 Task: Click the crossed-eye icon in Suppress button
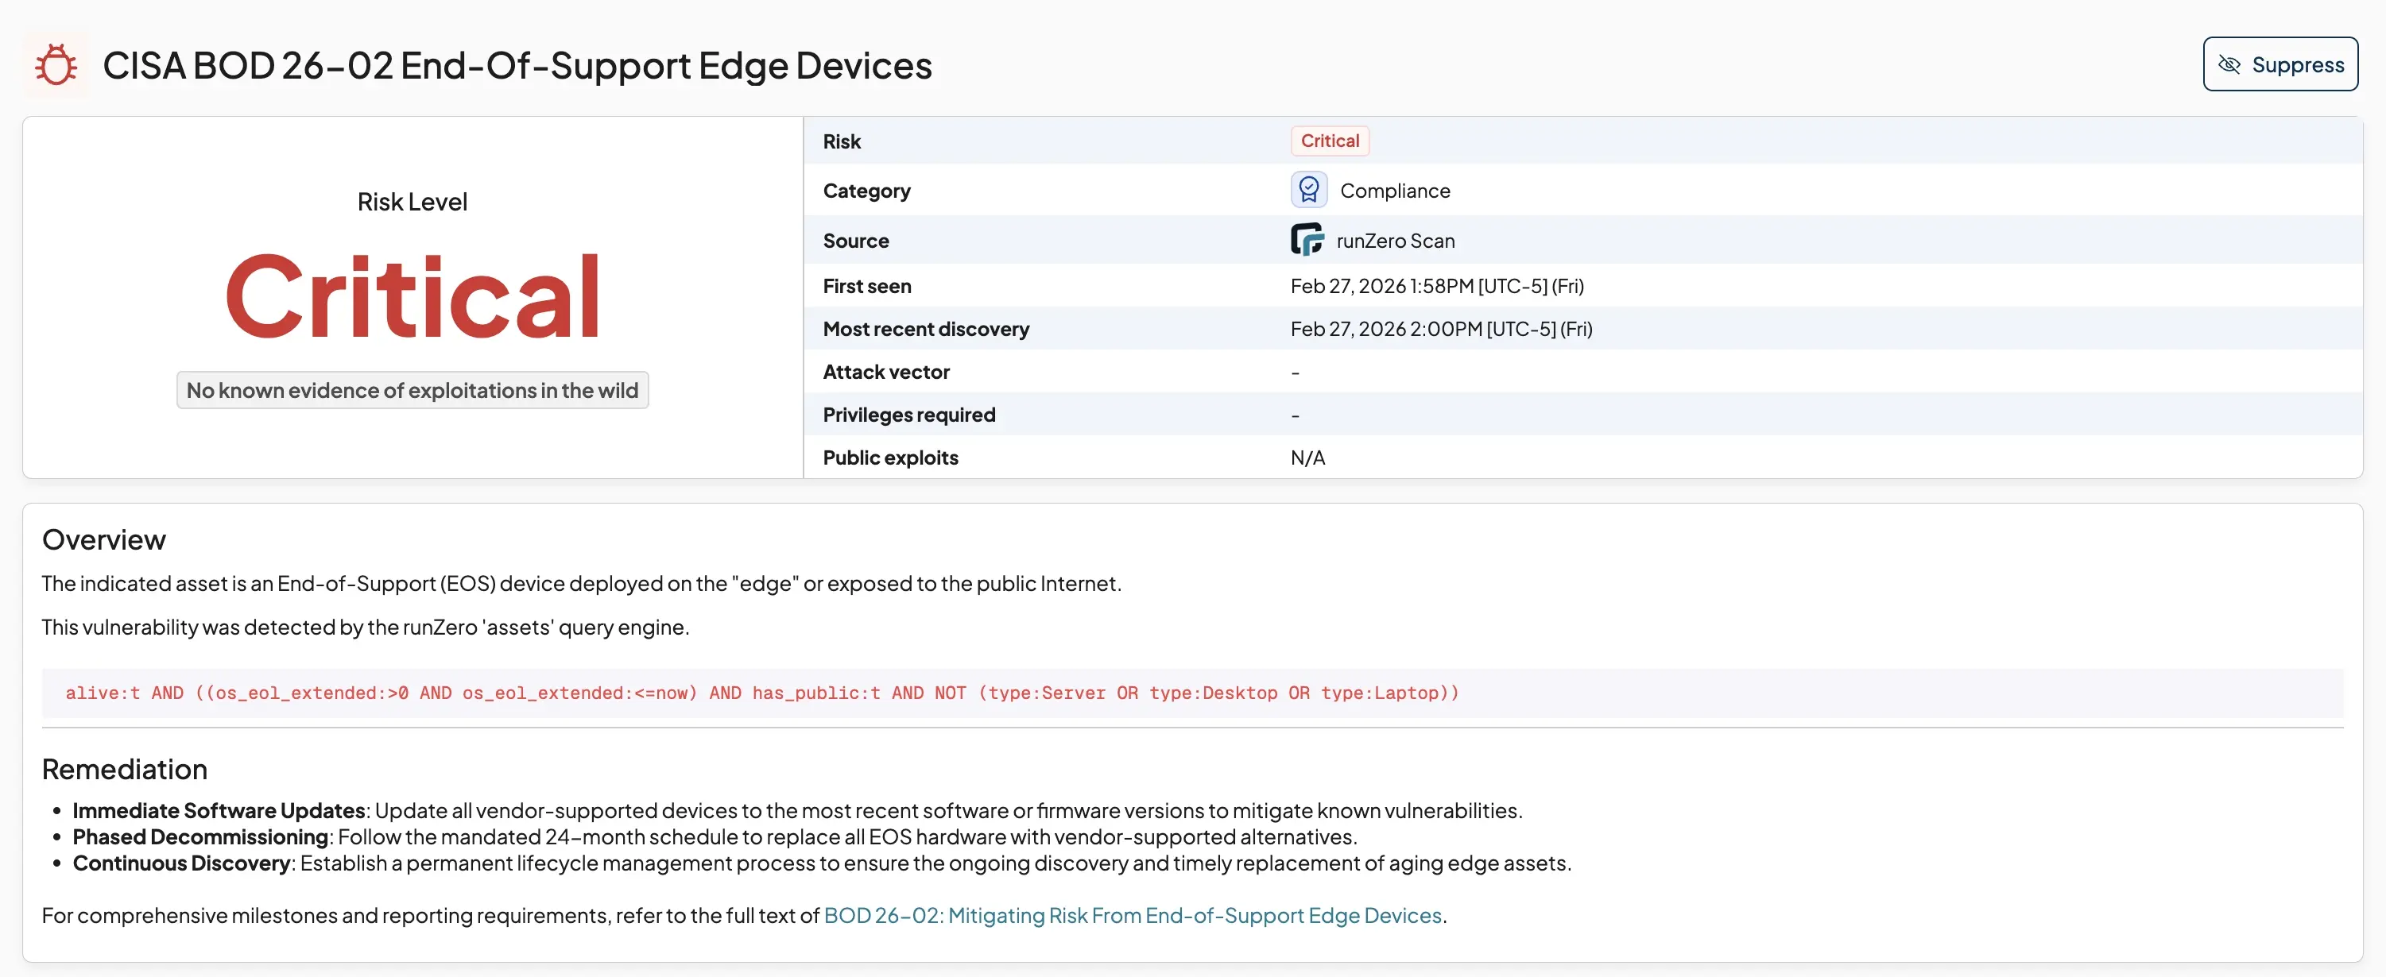[x=2229, y=65]
